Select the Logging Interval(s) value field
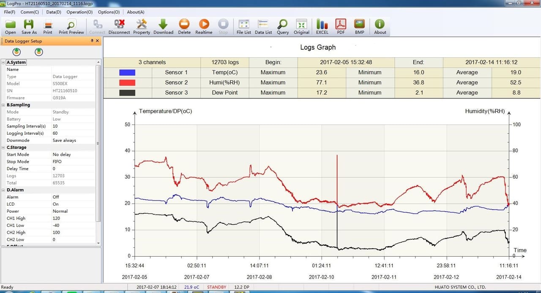This screenshot has width=541, height=293. coord(74,133)
